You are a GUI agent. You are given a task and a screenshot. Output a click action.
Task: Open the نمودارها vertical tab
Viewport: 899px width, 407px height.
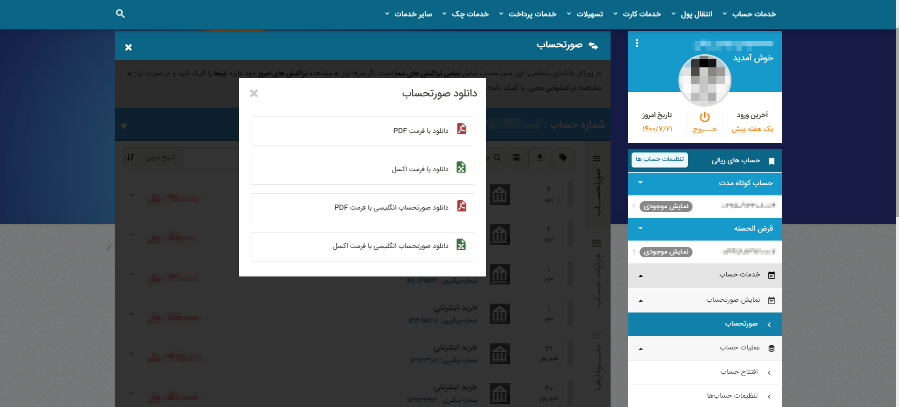[597, 360]
